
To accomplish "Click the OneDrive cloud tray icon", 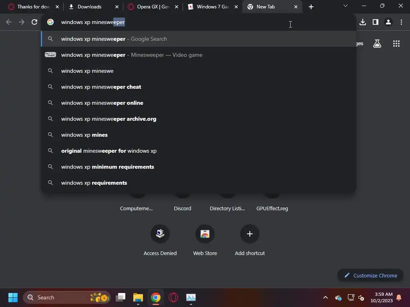I will (x=338, y=297).
